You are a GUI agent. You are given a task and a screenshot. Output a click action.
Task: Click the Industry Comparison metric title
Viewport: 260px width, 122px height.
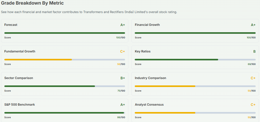pos(150,78)
